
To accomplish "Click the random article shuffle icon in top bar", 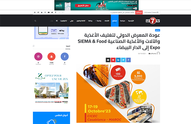I will [x=38, y=12].
